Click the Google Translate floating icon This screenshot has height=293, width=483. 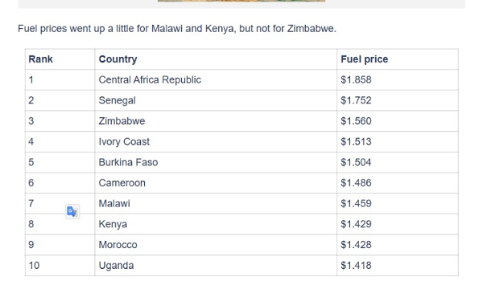[x=72, y=212]
